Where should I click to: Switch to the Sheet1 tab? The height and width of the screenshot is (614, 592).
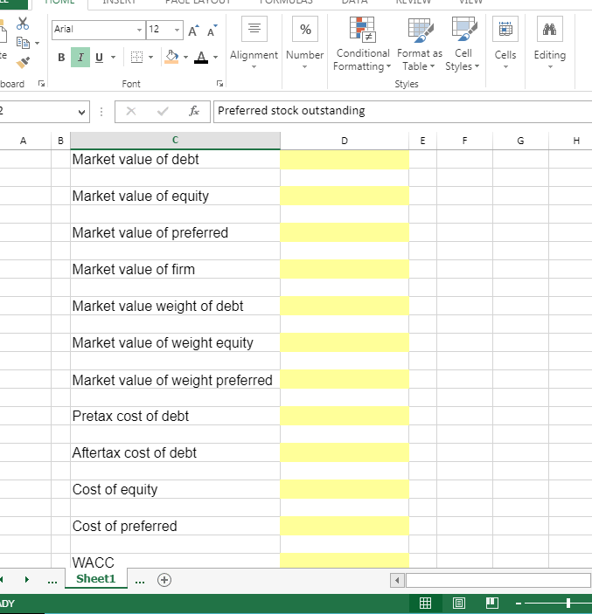coord(96,578)
